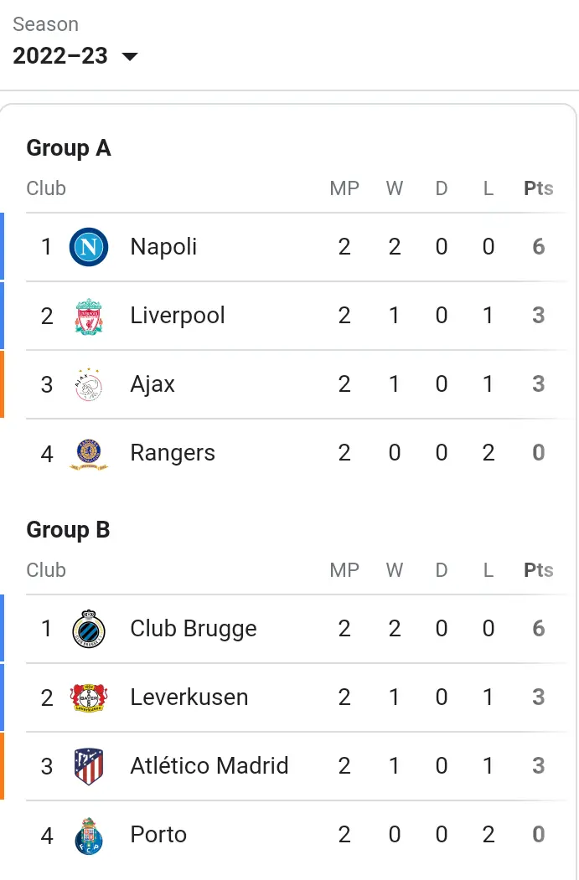Open the Season 2022–23 dropdown
This screenshot has height=880, width=579.
tap(75, 55)
